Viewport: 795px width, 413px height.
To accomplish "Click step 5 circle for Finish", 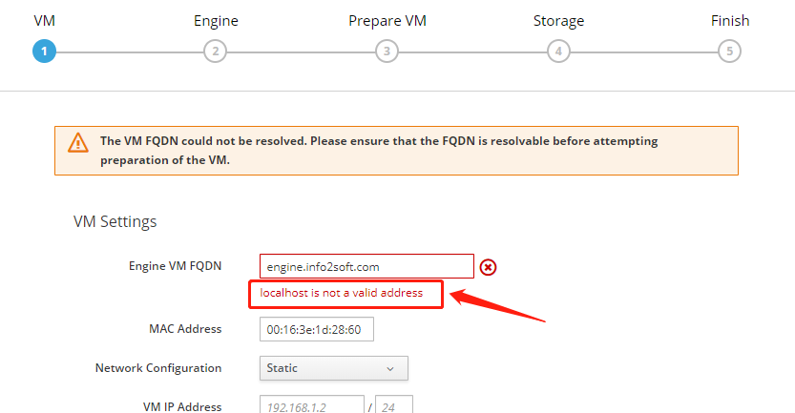I will (x=730, y=52).
